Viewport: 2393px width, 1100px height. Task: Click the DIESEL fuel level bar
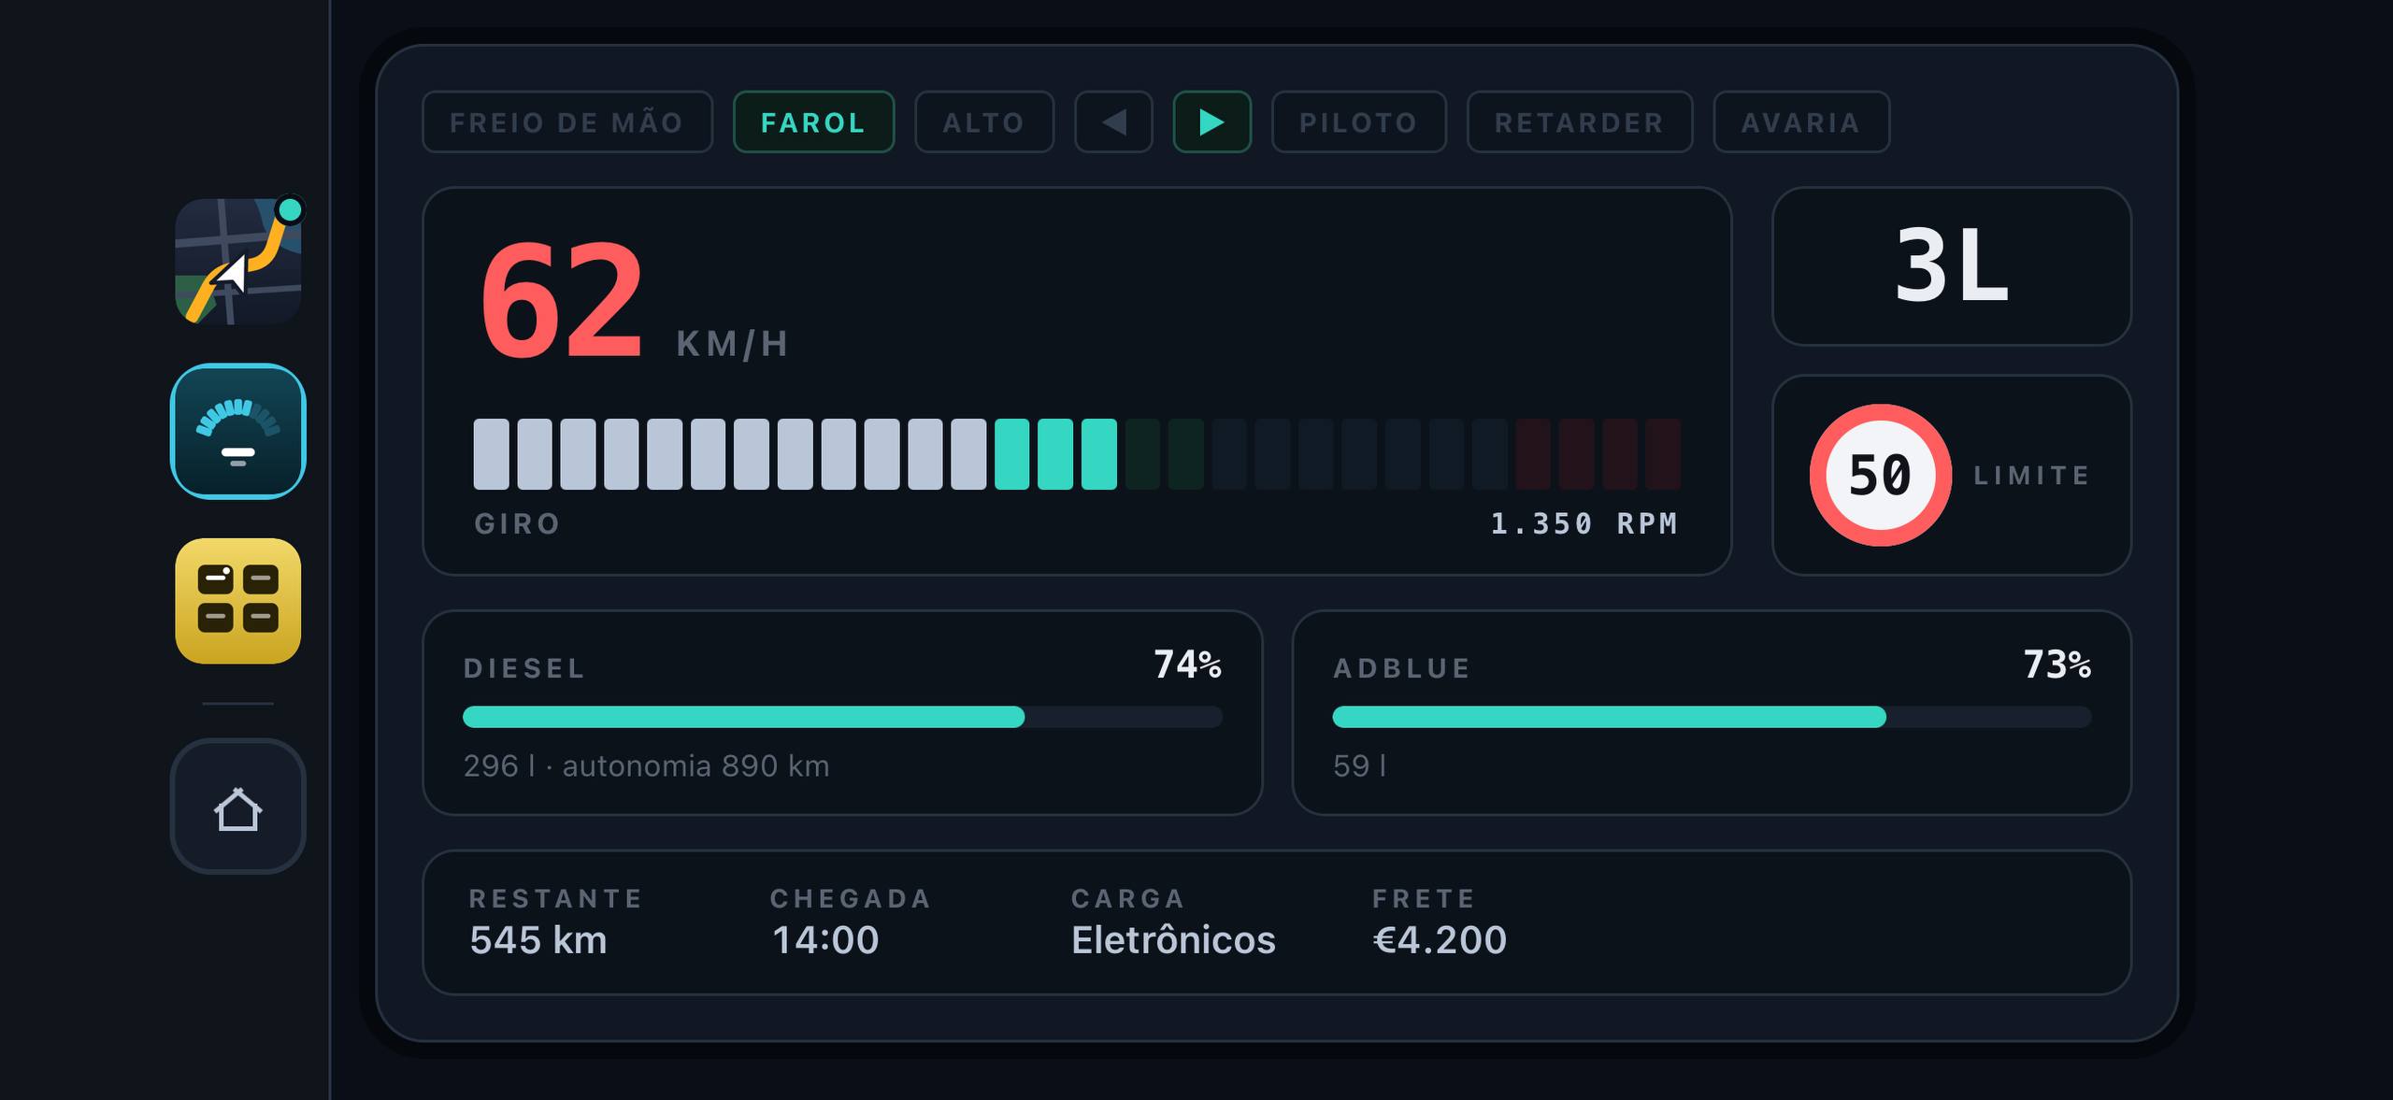point(842,717)
